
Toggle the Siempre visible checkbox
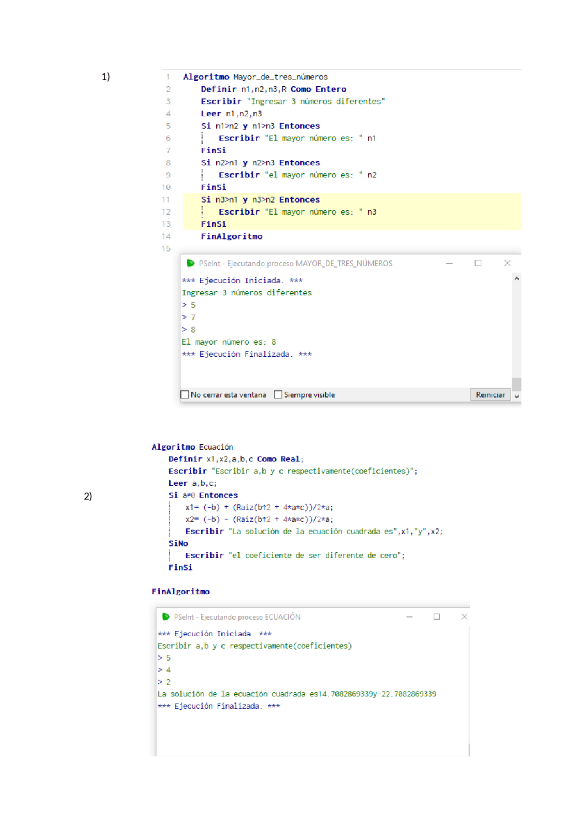(278, 395)
